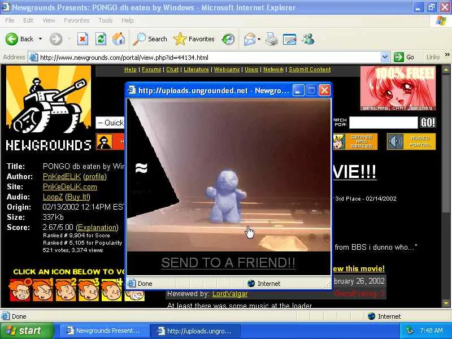Open the Messenger people icon
The image size is (452, 339).
(308, 39)
